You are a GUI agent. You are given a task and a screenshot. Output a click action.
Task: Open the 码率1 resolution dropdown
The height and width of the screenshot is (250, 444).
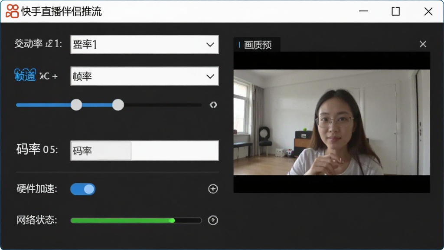click(x=144, y=45)
